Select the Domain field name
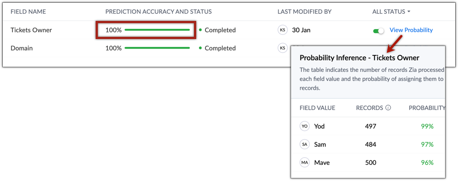 (x=21, y=48)
